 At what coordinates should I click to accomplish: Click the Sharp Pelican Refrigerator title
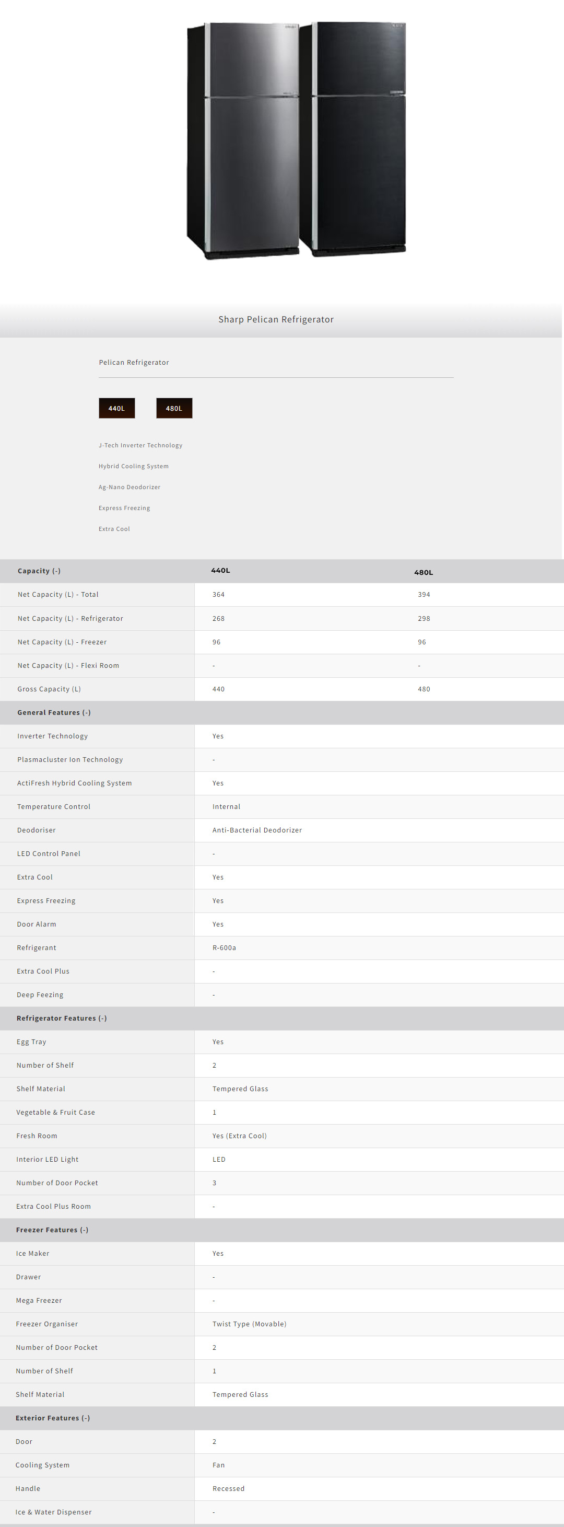tap(276, 319)
